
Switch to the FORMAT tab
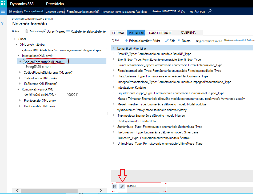click(x=118, y=33)
